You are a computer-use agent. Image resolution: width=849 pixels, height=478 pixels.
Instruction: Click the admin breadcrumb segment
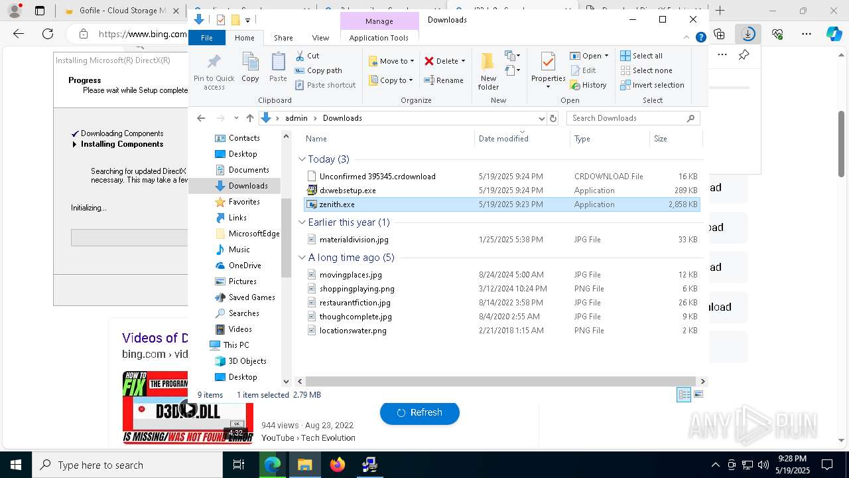point(296,118)
